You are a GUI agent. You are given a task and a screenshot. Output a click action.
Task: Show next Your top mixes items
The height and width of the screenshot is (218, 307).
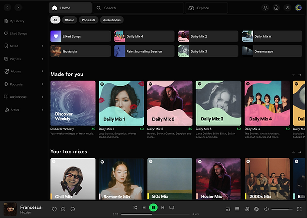(x=300, y=152)
